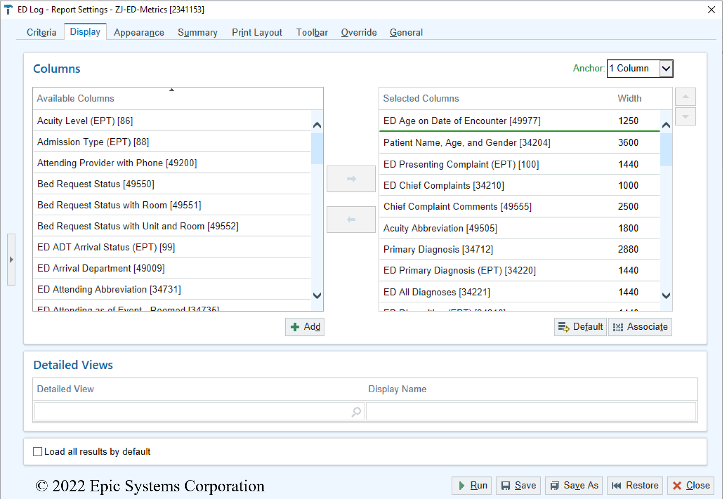723x499 pixels.
Task: Click the Associate button
Action: coord(640,327)
